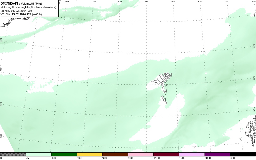Click legend value '900'
This screenshot has height=160, width=256.
(x=105, y=158)
